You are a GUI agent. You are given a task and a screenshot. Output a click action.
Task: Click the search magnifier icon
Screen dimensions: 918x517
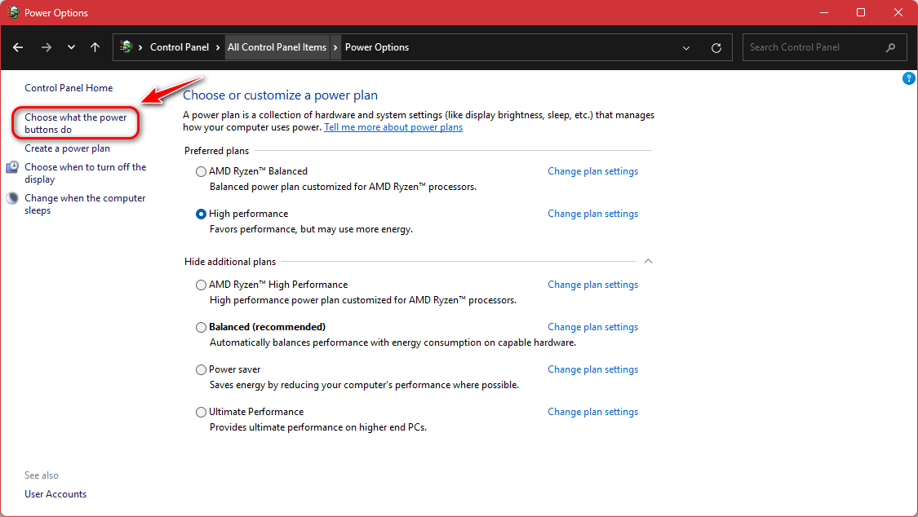[x=890, y=47]
